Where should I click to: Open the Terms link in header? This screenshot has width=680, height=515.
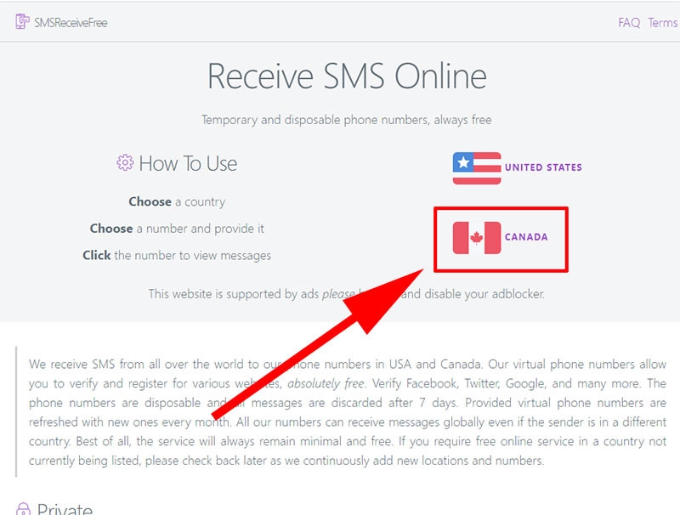663,23
